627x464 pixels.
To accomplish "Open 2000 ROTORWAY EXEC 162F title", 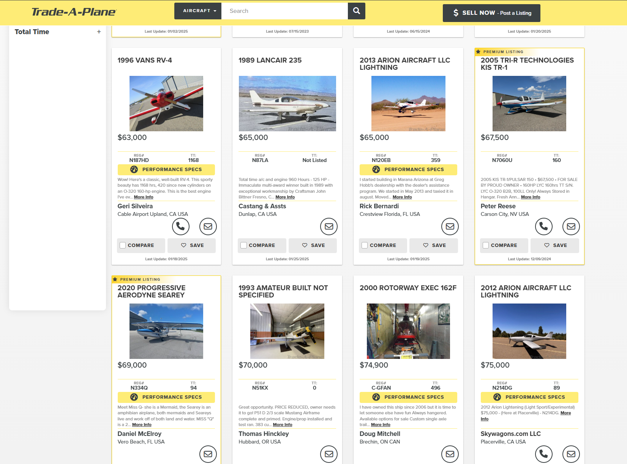I will click(408, 288).
